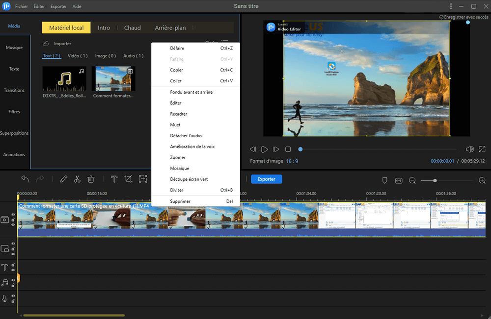Select the scissors split tool
Image resolution: width=491 pixels, height=319 pixels.
tap(77, 179)
